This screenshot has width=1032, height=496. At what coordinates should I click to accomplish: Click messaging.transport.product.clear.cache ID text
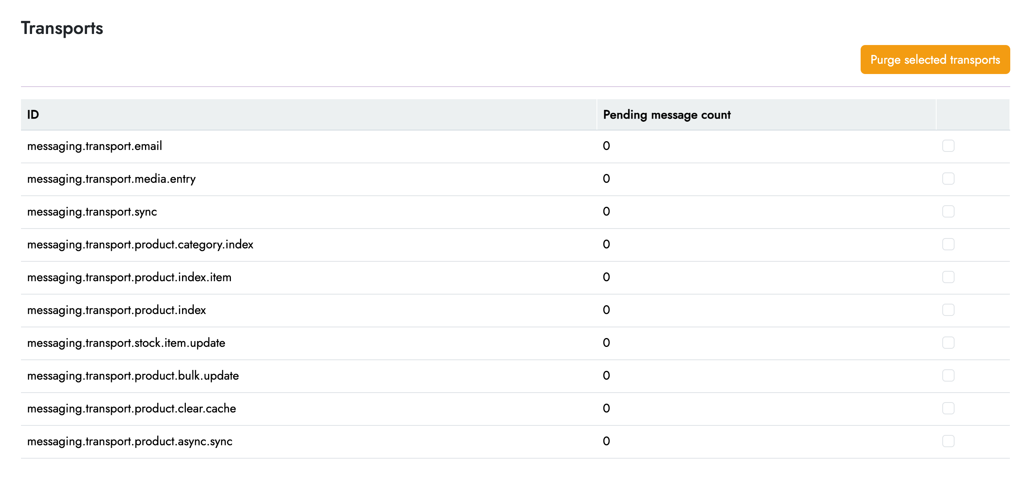(131, 409)
